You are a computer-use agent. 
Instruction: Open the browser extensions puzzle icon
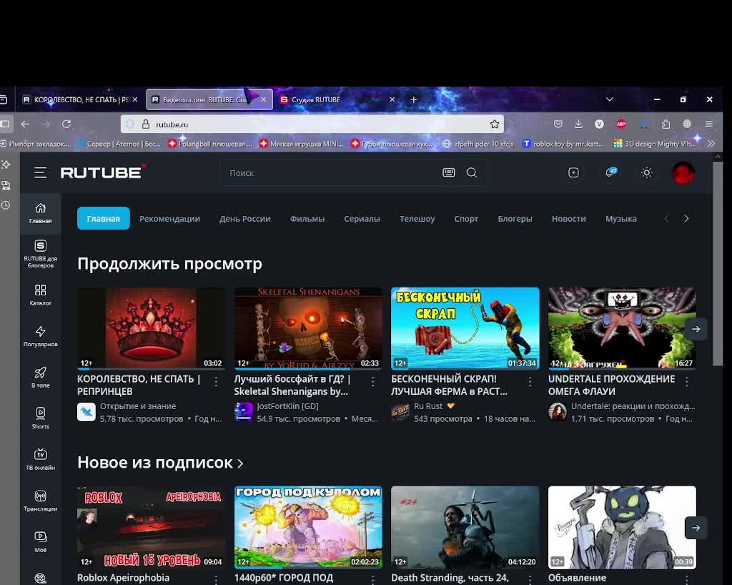(x=666, y=124)
